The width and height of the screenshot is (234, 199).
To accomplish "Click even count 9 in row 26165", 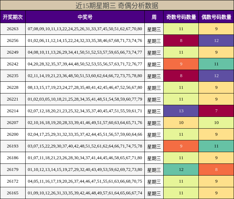I will (216, 193).
